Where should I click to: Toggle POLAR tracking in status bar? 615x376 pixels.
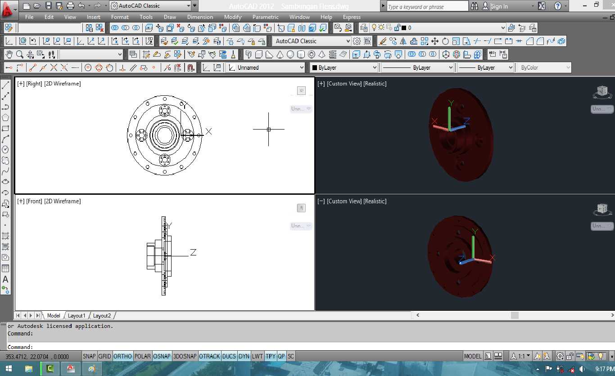click(143, 356)
